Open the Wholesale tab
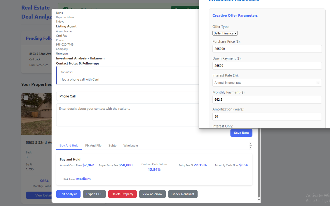The height and width of the screenshot is (206, 330). [130, 145]
